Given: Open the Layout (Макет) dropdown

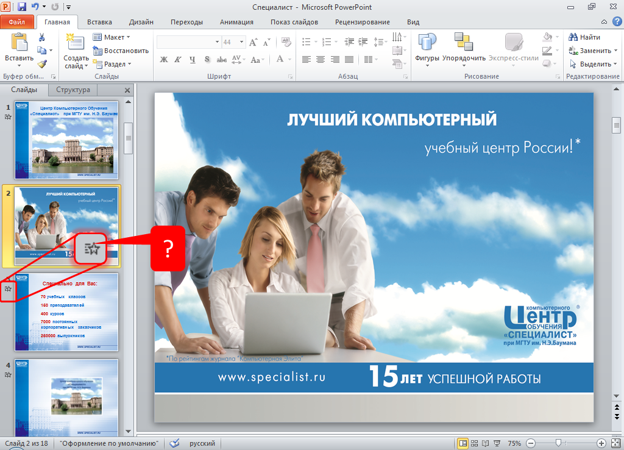Looking at the screenshot, I should click(x=112, y=37).
